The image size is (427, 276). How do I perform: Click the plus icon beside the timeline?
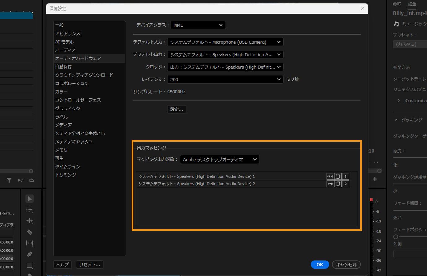tap(375, 179)
